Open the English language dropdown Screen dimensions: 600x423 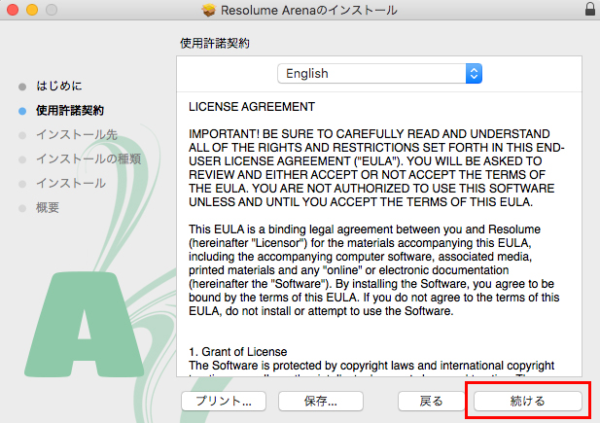(379, 74)
